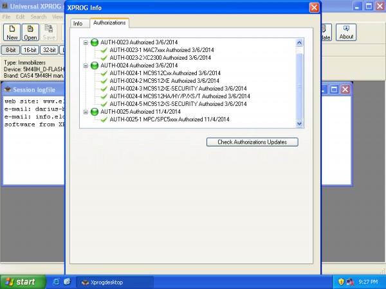Click the authorization list scroll up arrow
The height and width of the screenshot is (289, 386).
click(x=299, y=43)
